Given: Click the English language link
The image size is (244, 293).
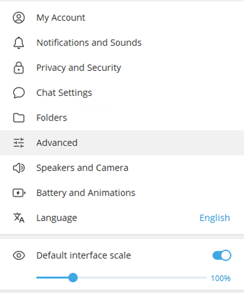Looking at the screenshot, I should 215,218.
